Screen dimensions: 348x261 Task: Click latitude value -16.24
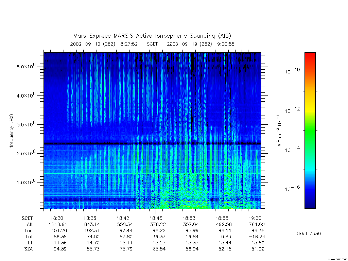[257, 237]
